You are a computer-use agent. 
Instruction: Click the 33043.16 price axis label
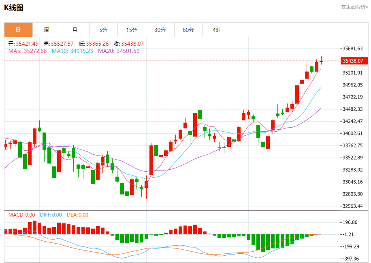click(353, 182)
